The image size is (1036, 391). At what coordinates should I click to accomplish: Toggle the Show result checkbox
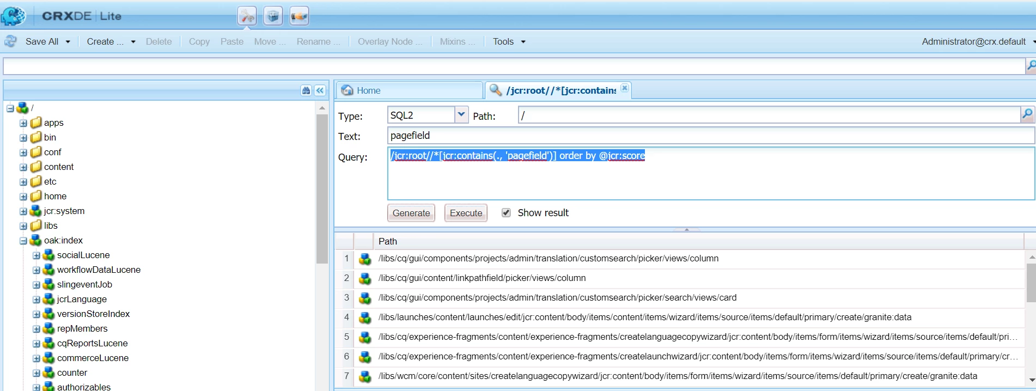[506, 212]
